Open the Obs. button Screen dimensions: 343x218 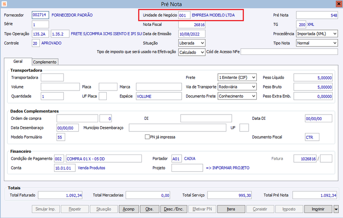tap(149, 209)
